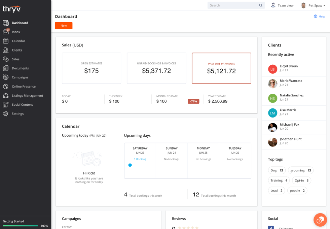Click the Getting Started progress bar
Viewport: 330px width, 229px height.
click(20, 226)
